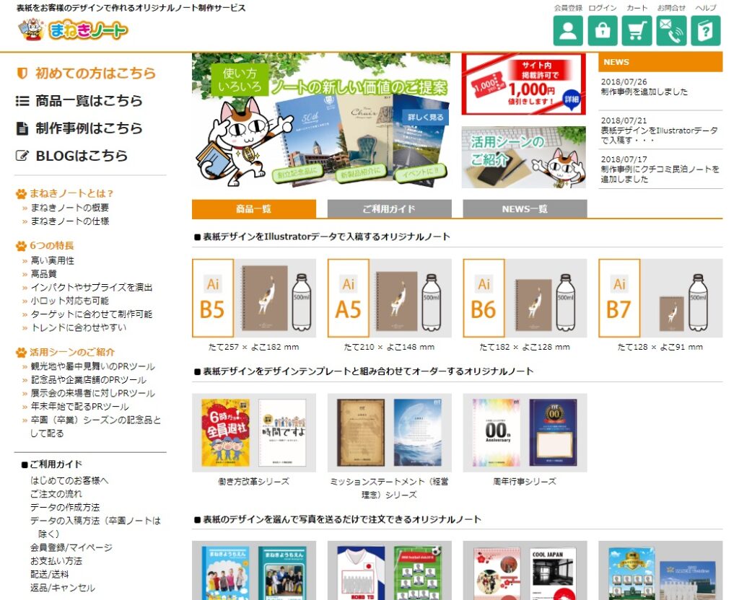Open 初めての方はこちら link

tap(95, 74)
